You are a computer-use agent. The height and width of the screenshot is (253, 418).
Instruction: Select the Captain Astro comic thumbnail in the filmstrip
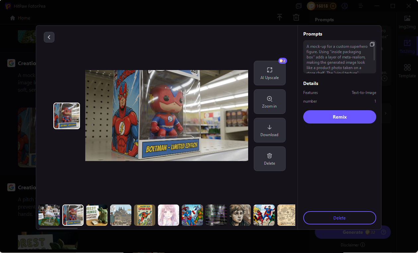click(x=144, y=215)
